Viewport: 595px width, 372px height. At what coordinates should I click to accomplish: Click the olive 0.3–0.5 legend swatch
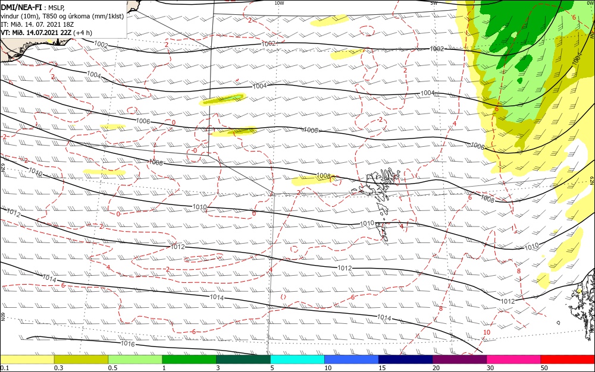click(81, 360)
